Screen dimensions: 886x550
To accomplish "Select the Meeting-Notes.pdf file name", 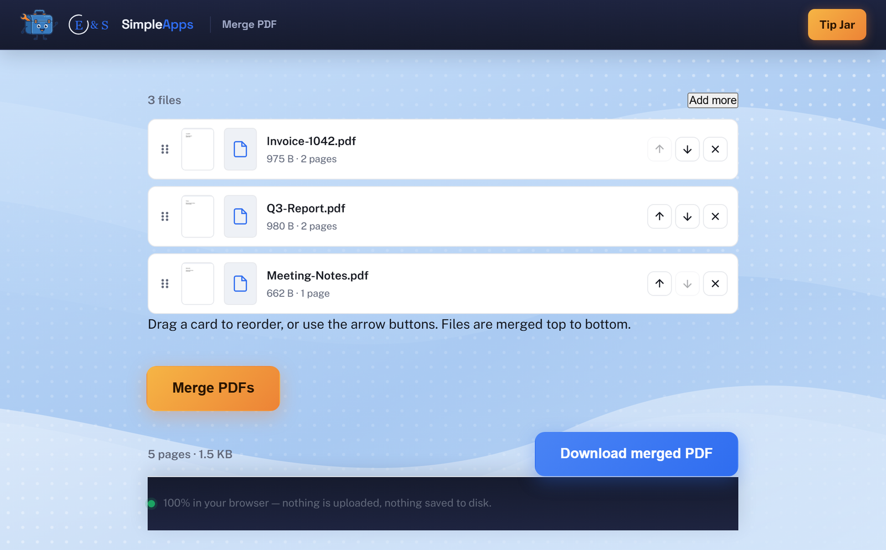I will (317, 276).
